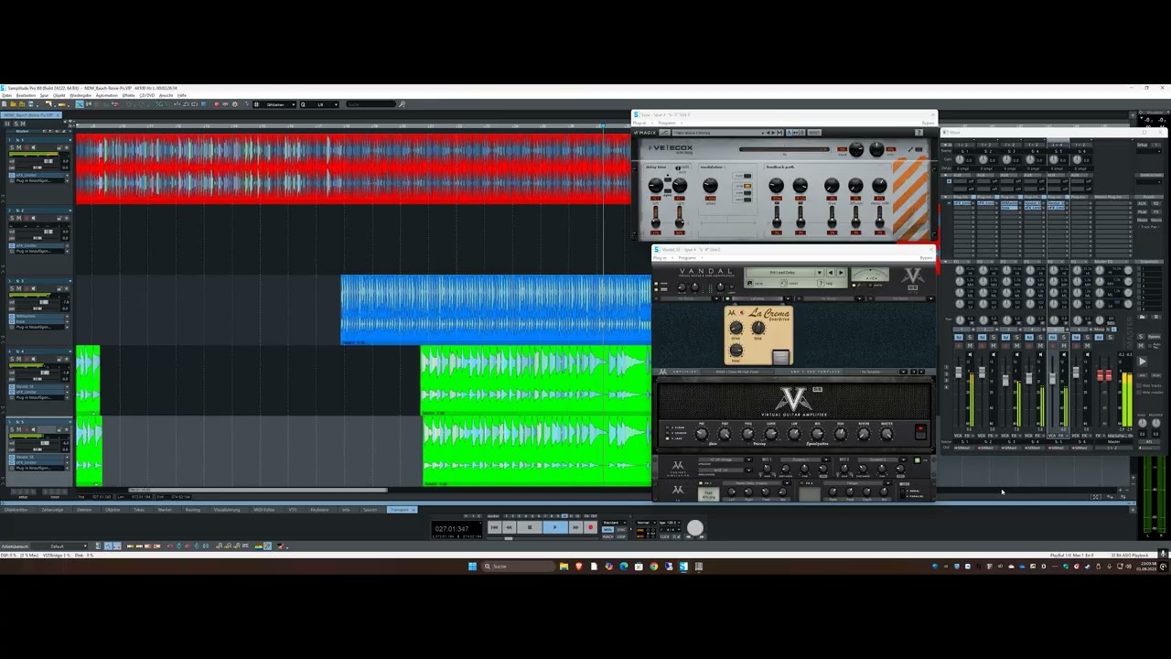Mute track 3 in the track header
This screenshot has height=659, width=1171.
click(x=19, y=288)
